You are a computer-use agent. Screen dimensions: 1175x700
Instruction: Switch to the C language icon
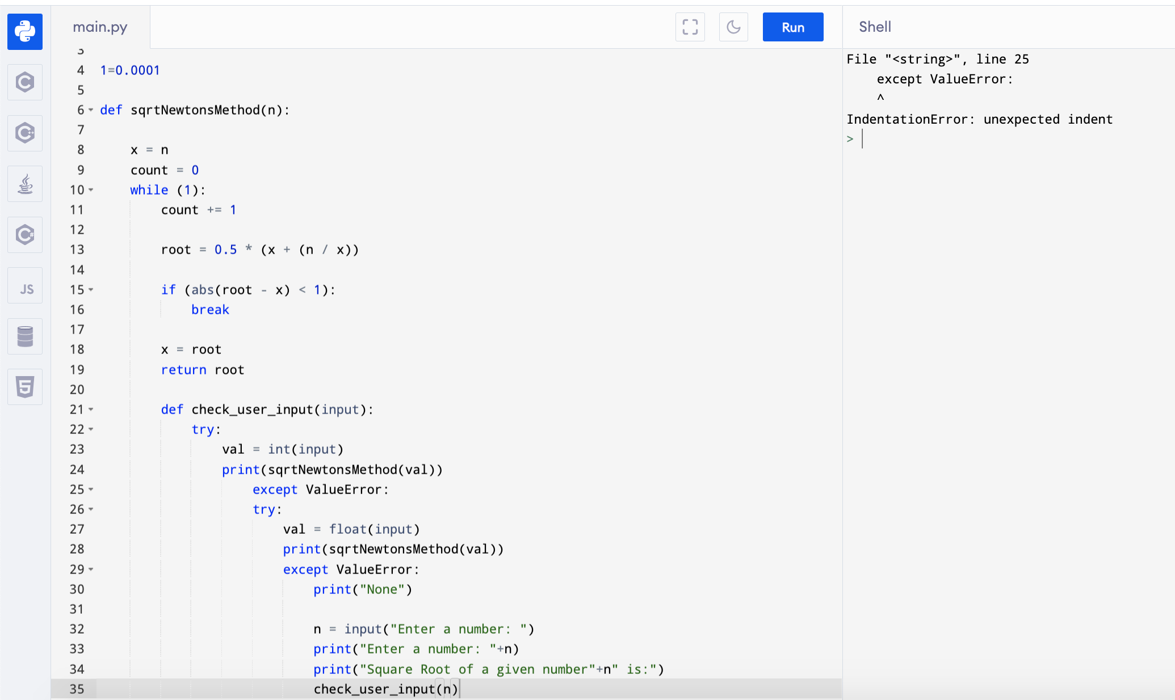(25, 83)
